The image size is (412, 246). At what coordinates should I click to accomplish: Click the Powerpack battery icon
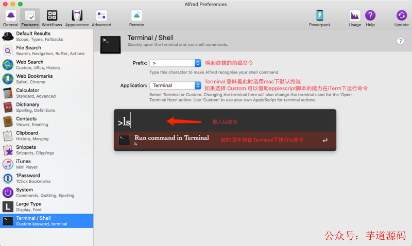[319, 15]
